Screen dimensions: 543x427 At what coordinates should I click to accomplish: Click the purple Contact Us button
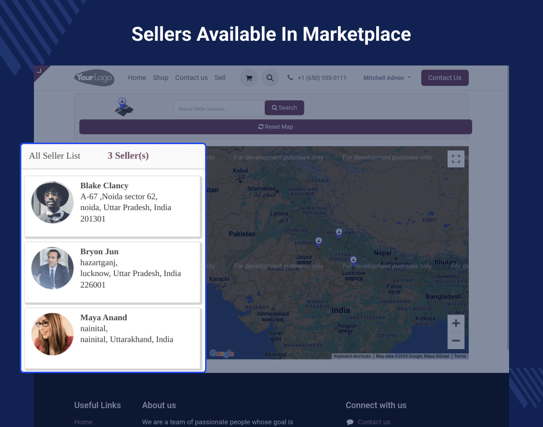click(x=445, y=78)
